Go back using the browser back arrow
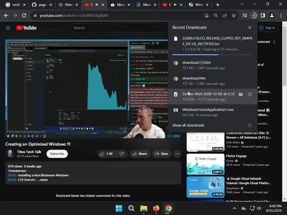This screenshot has width=287, height=215. pyautogui.click(x=6, y=16)
